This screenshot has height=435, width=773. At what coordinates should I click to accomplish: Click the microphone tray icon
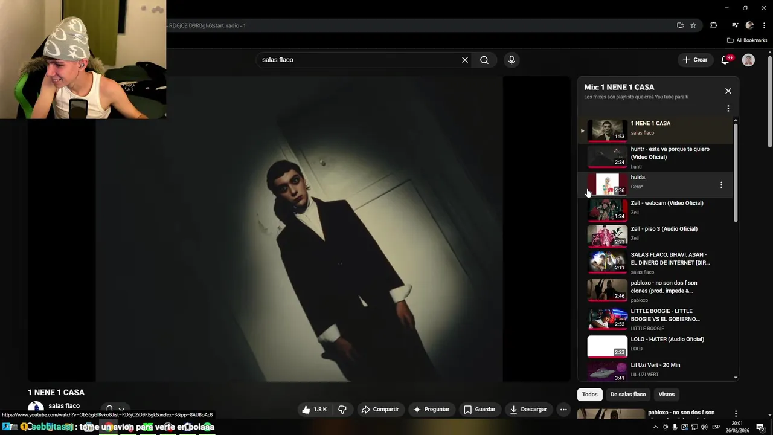tap(675, 427)
